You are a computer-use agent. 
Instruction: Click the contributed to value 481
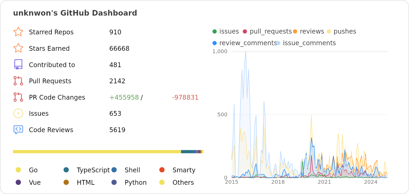pyautogui.click(x=115, y=65)
